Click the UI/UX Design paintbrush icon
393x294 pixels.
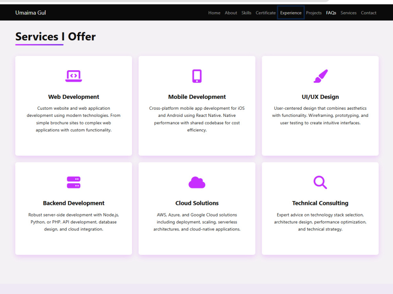[x=320, y=76]
